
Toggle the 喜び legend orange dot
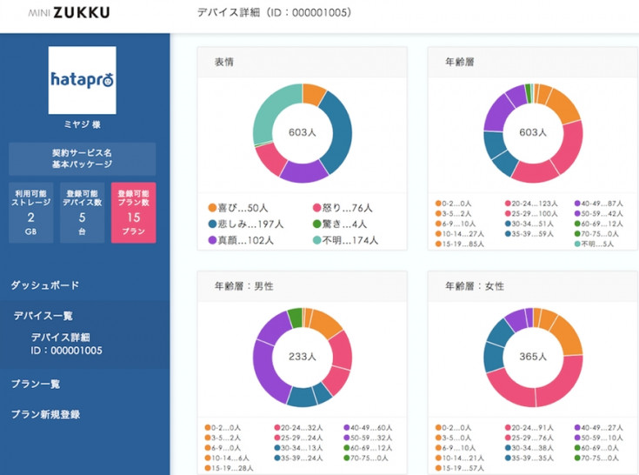211,208
